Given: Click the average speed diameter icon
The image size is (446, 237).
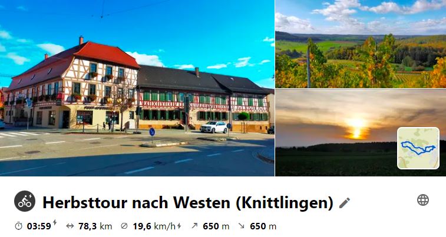Looking at the screenshot, I should pos(124,226).
